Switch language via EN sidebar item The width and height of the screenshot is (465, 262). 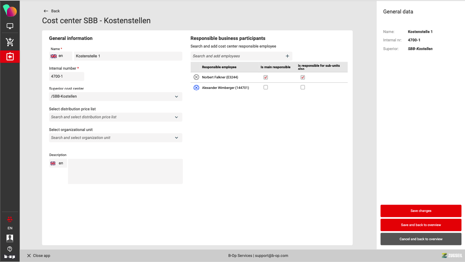pyautogui.click(x=10, y=228)
